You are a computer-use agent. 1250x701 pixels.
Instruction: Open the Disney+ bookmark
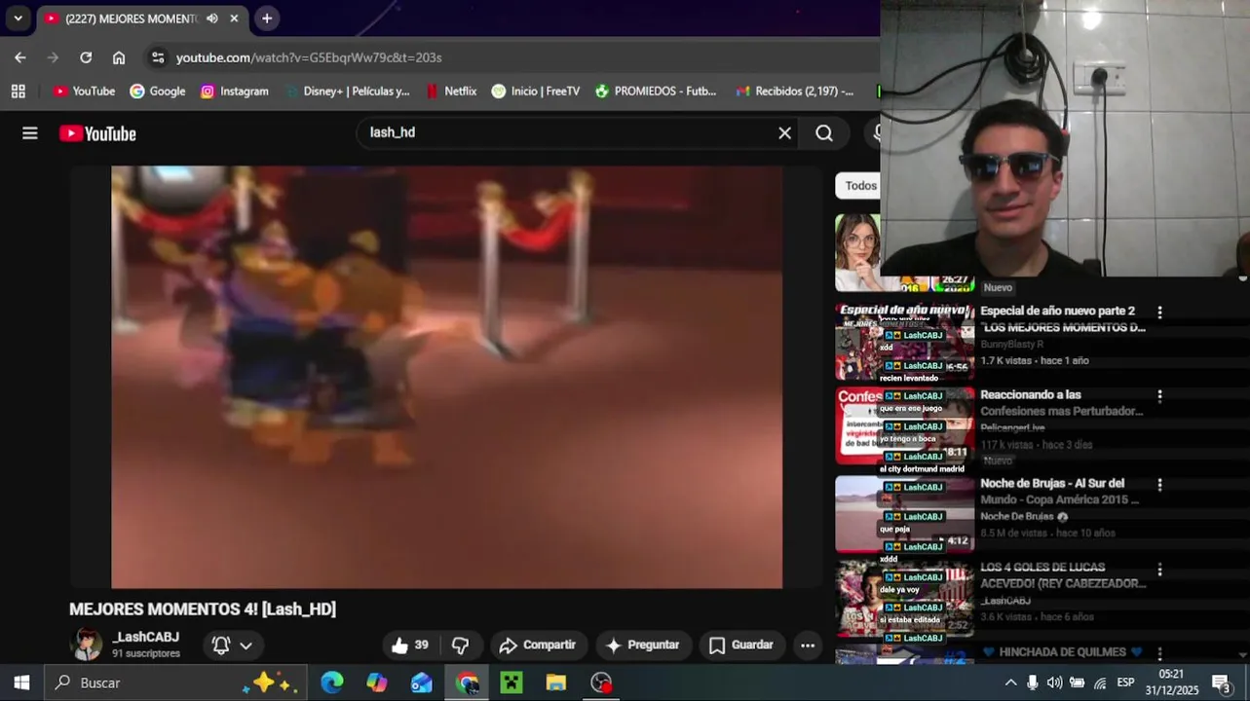347,91
